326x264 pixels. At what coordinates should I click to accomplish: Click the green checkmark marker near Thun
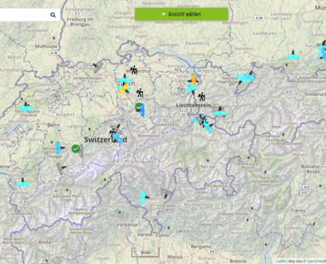coord(76,148)
